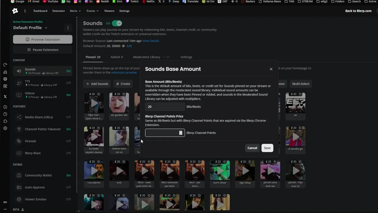Collapse the sidebar with bottom chevron
Screen dimensions: 378x213
tap(78, 211)
